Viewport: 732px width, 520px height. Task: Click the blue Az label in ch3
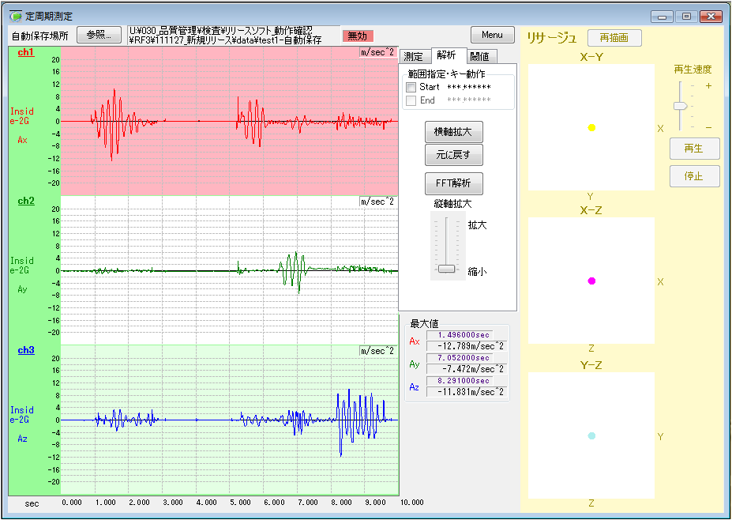(x=22, y=439)
